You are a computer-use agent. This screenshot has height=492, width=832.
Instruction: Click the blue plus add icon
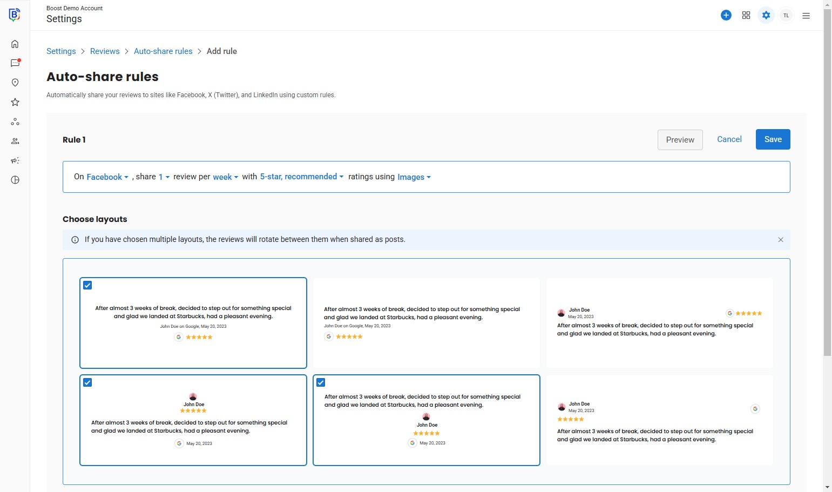click(x=726, y=15)
